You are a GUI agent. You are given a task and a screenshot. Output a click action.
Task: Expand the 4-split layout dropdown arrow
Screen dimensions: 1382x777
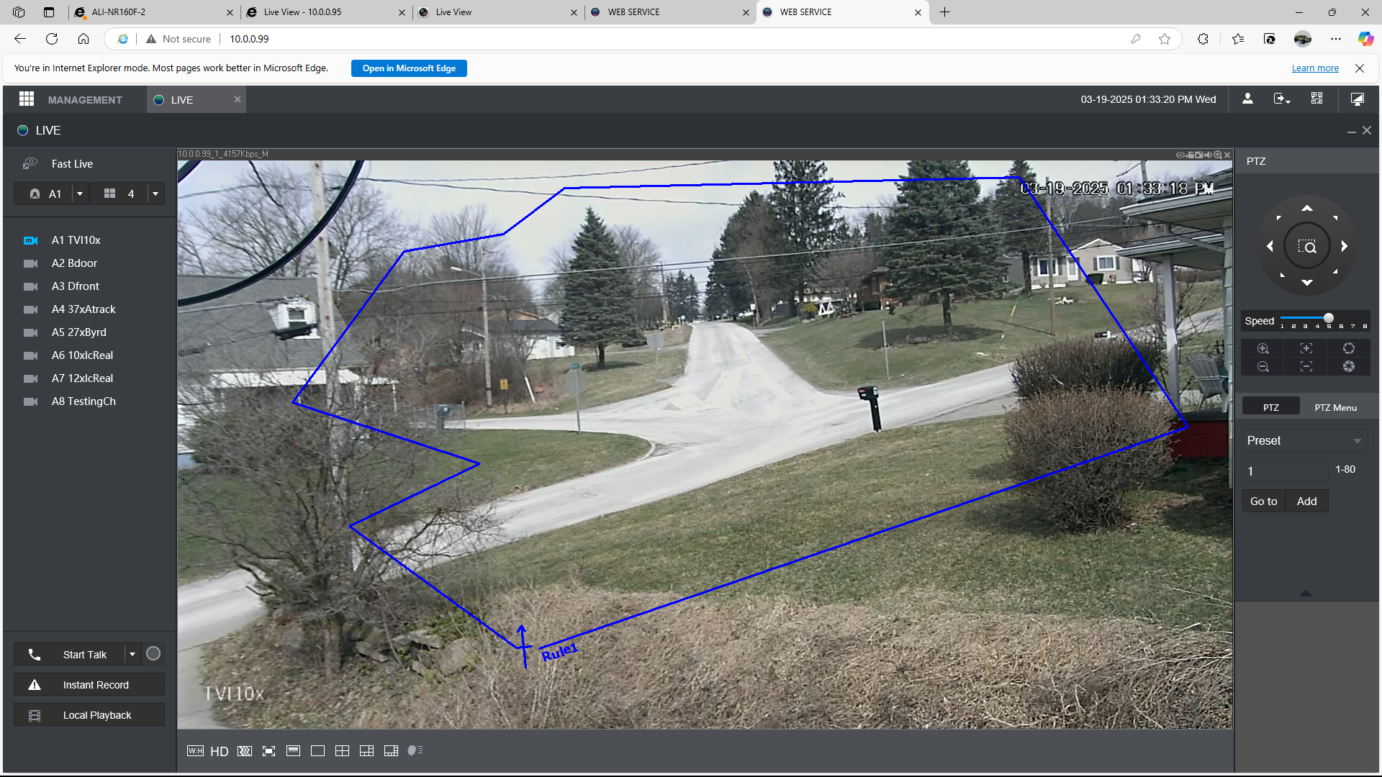(x=155, y=194)
